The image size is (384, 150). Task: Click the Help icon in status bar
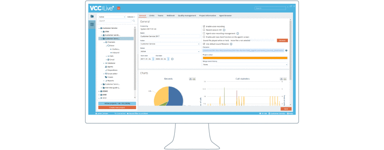290,114
